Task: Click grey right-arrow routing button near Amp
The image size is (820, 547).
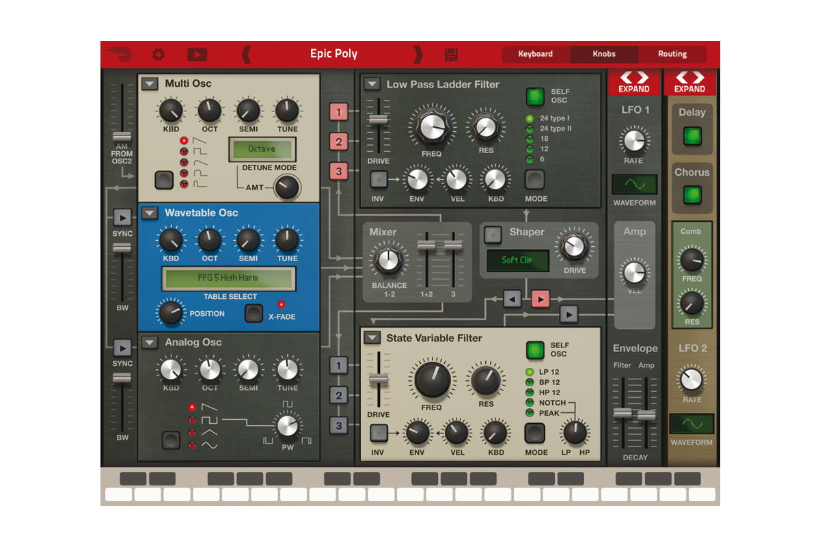Action: click(x=569, y=314)
